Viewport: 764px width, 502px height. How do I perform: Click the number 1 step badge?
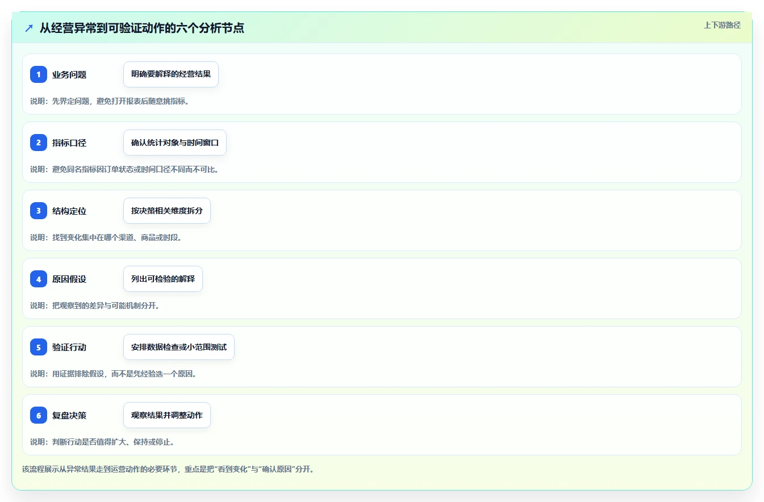pos(39,74)
